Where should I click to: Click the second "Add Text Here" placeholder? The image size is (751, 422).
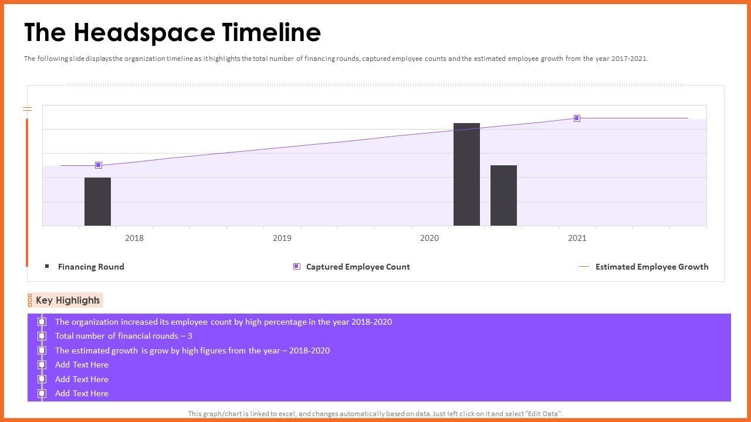82,379
